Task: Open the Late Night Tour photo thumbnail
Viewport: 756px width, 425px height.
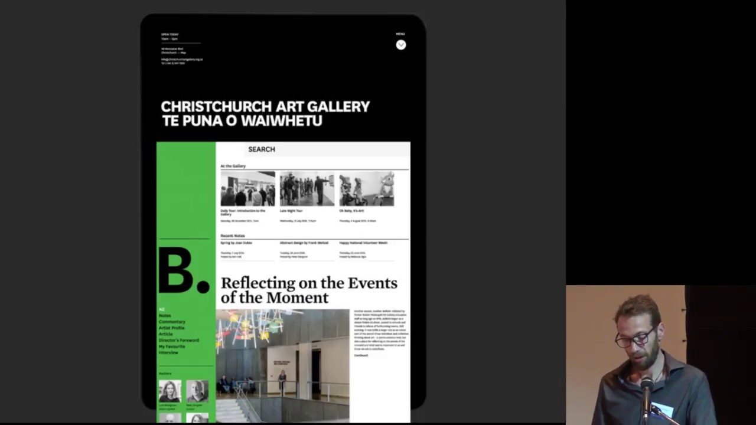Action: point(307,189)
